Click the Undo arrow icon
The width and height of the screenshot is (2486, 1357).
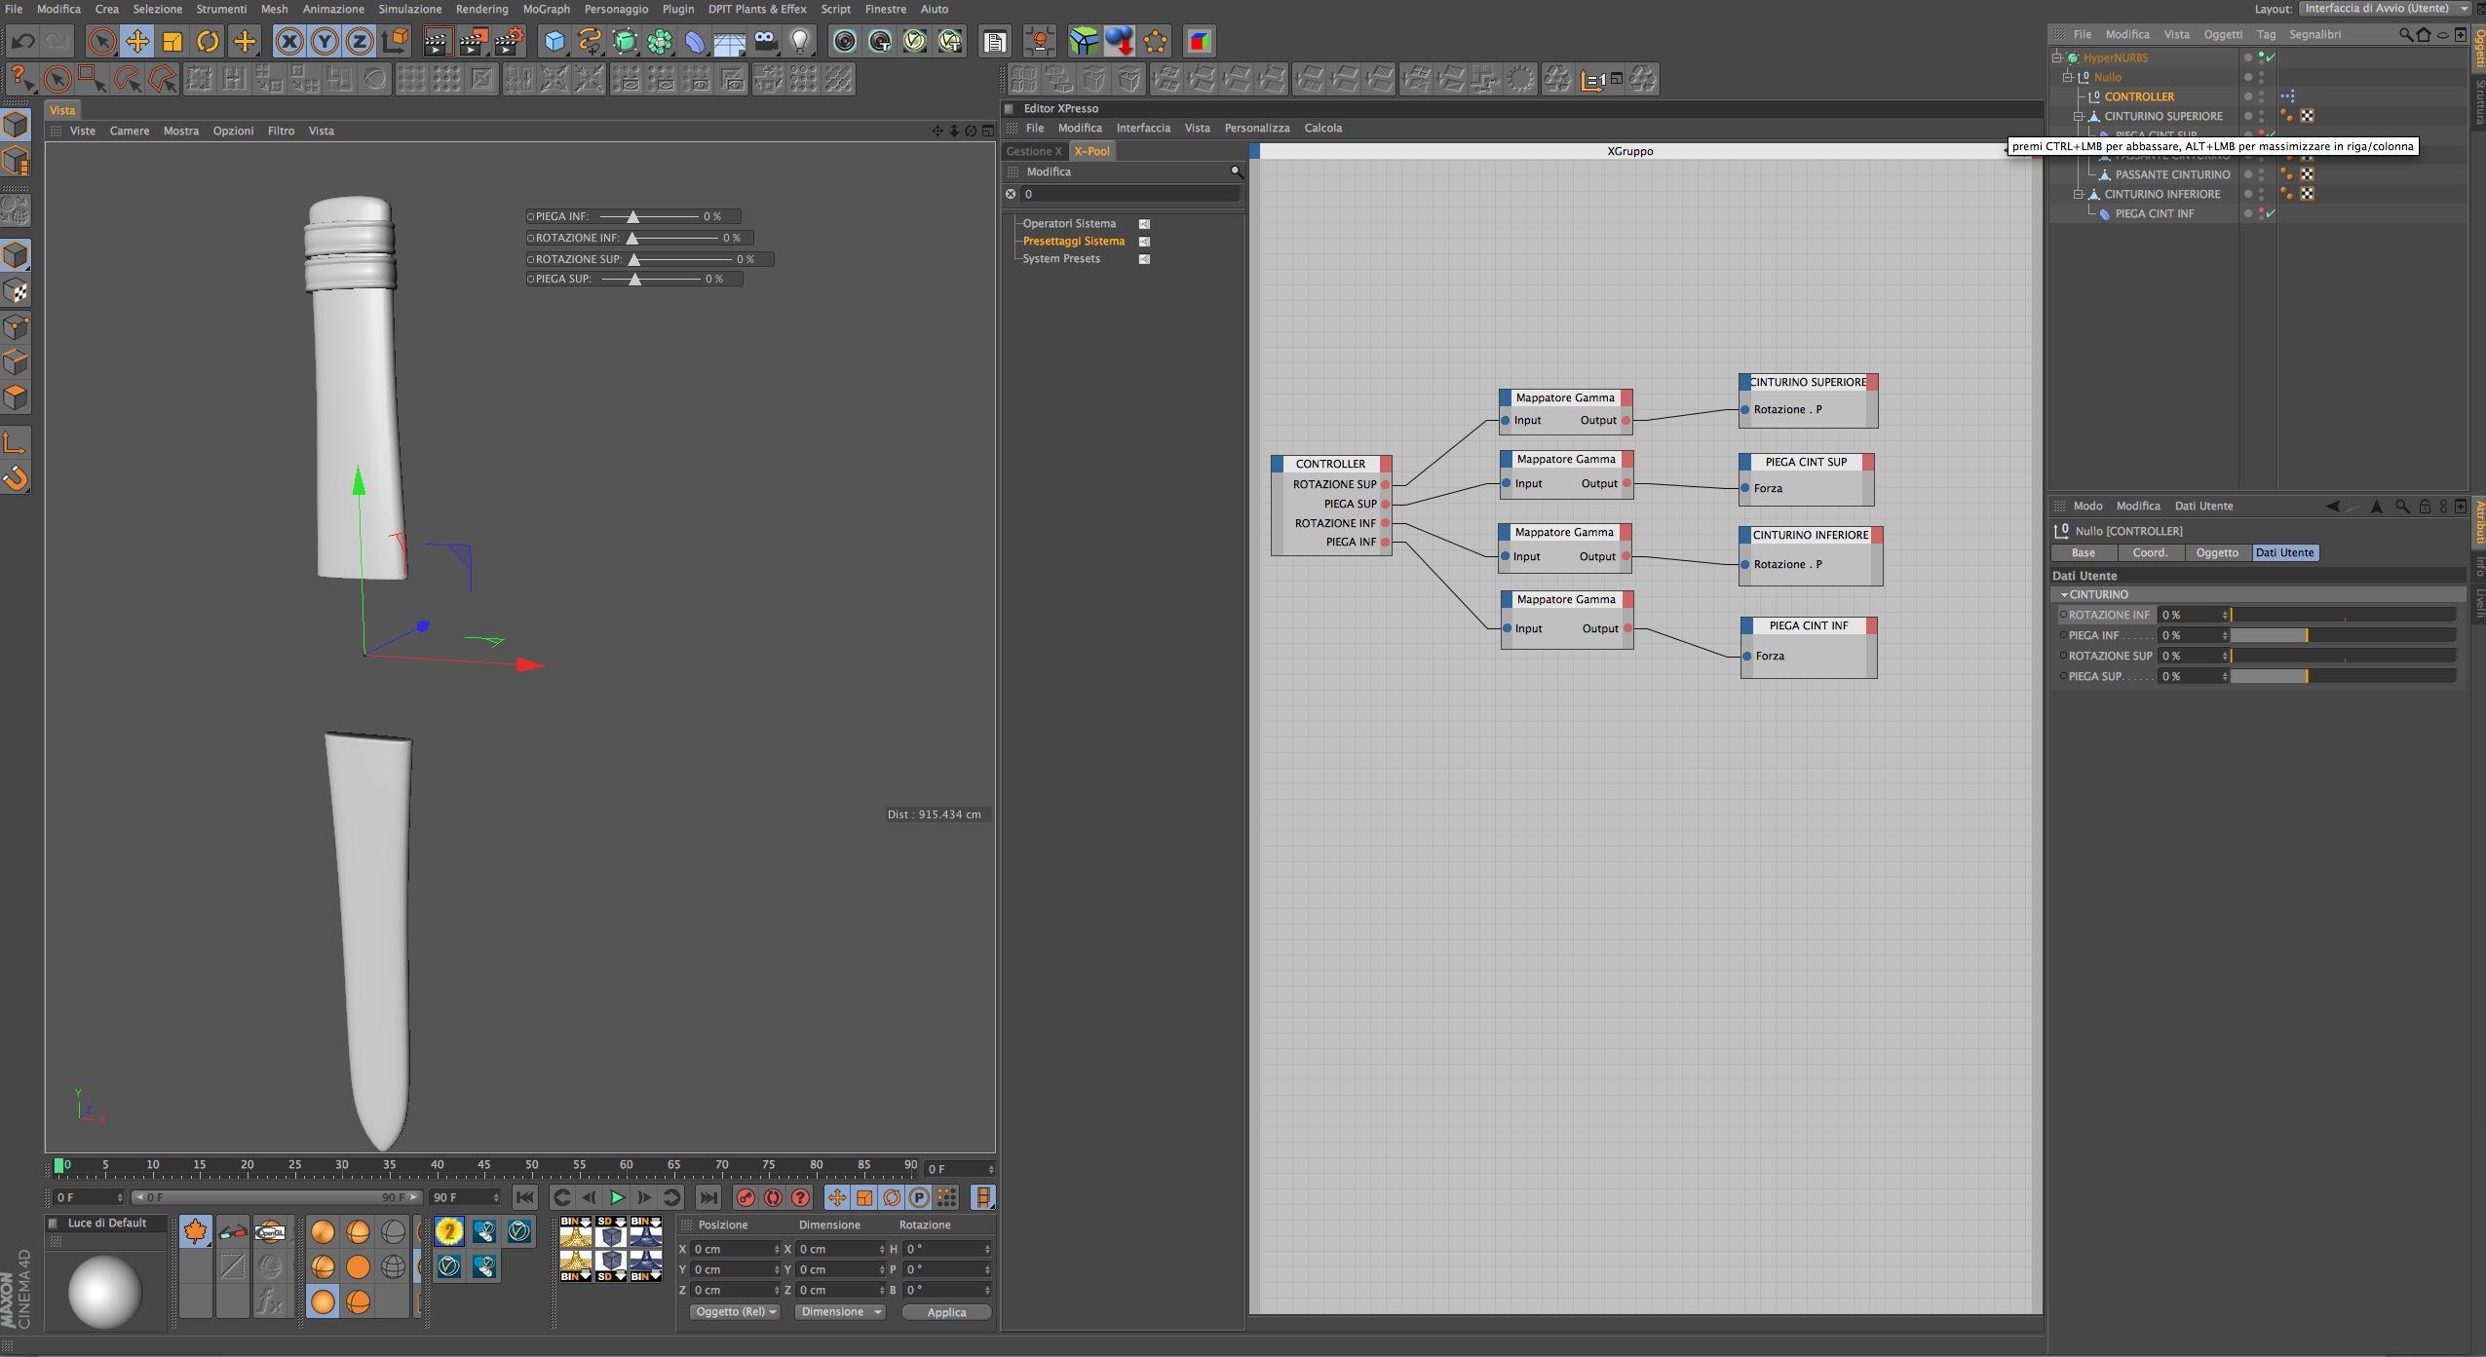(23, 41)
